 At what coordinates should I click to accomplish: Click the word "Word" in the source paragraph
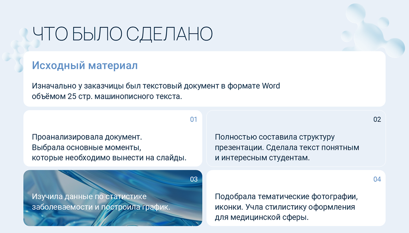(x=271, y=86)
